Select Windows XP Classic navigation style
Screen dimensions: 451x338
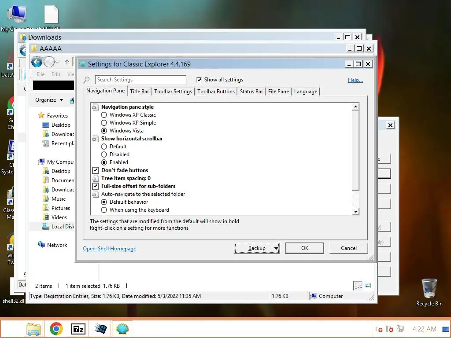tap(104, 115)
